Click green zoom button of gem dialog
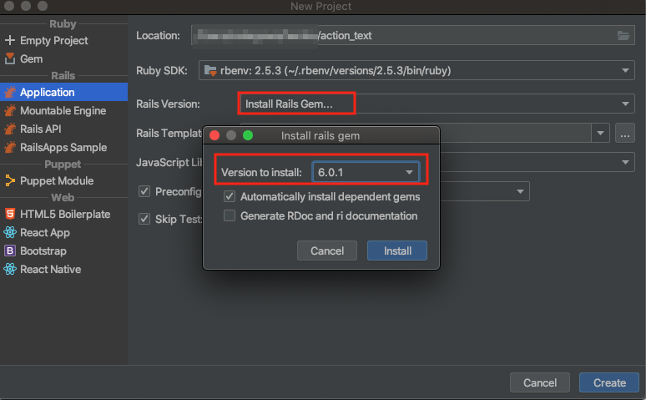This screenshot has width=646, height=400. tap(248, 135)
